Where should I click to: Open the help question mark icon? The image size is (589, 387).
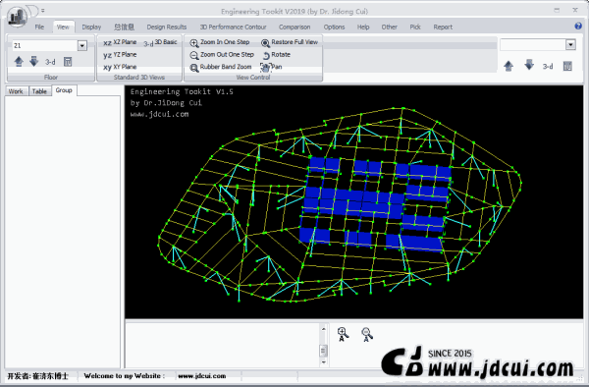tap(578, 26)
